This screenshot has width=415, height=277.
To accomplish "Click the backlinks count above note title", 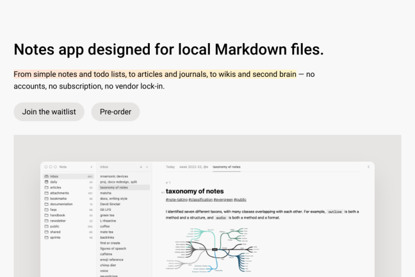I will tap(168, 183).
